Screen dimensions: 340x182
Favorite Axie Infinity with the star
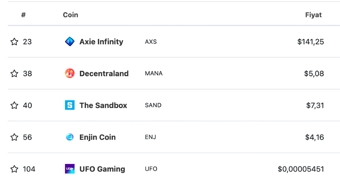pos(14,42)
